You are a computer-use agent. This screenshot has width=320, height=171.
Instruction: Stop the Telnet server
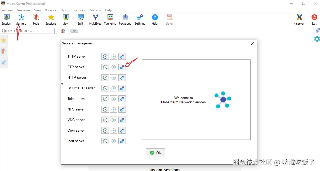point(114,99)
